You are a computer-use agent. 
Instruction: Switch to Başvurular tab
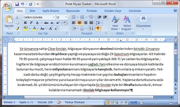pyautogui.click(x=73, y=11)
